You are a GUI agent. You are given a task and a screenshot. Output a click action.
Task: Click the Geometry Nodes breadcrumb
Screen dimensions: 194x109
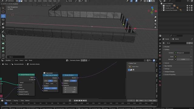pyautogui.click(x=35, y=64)
